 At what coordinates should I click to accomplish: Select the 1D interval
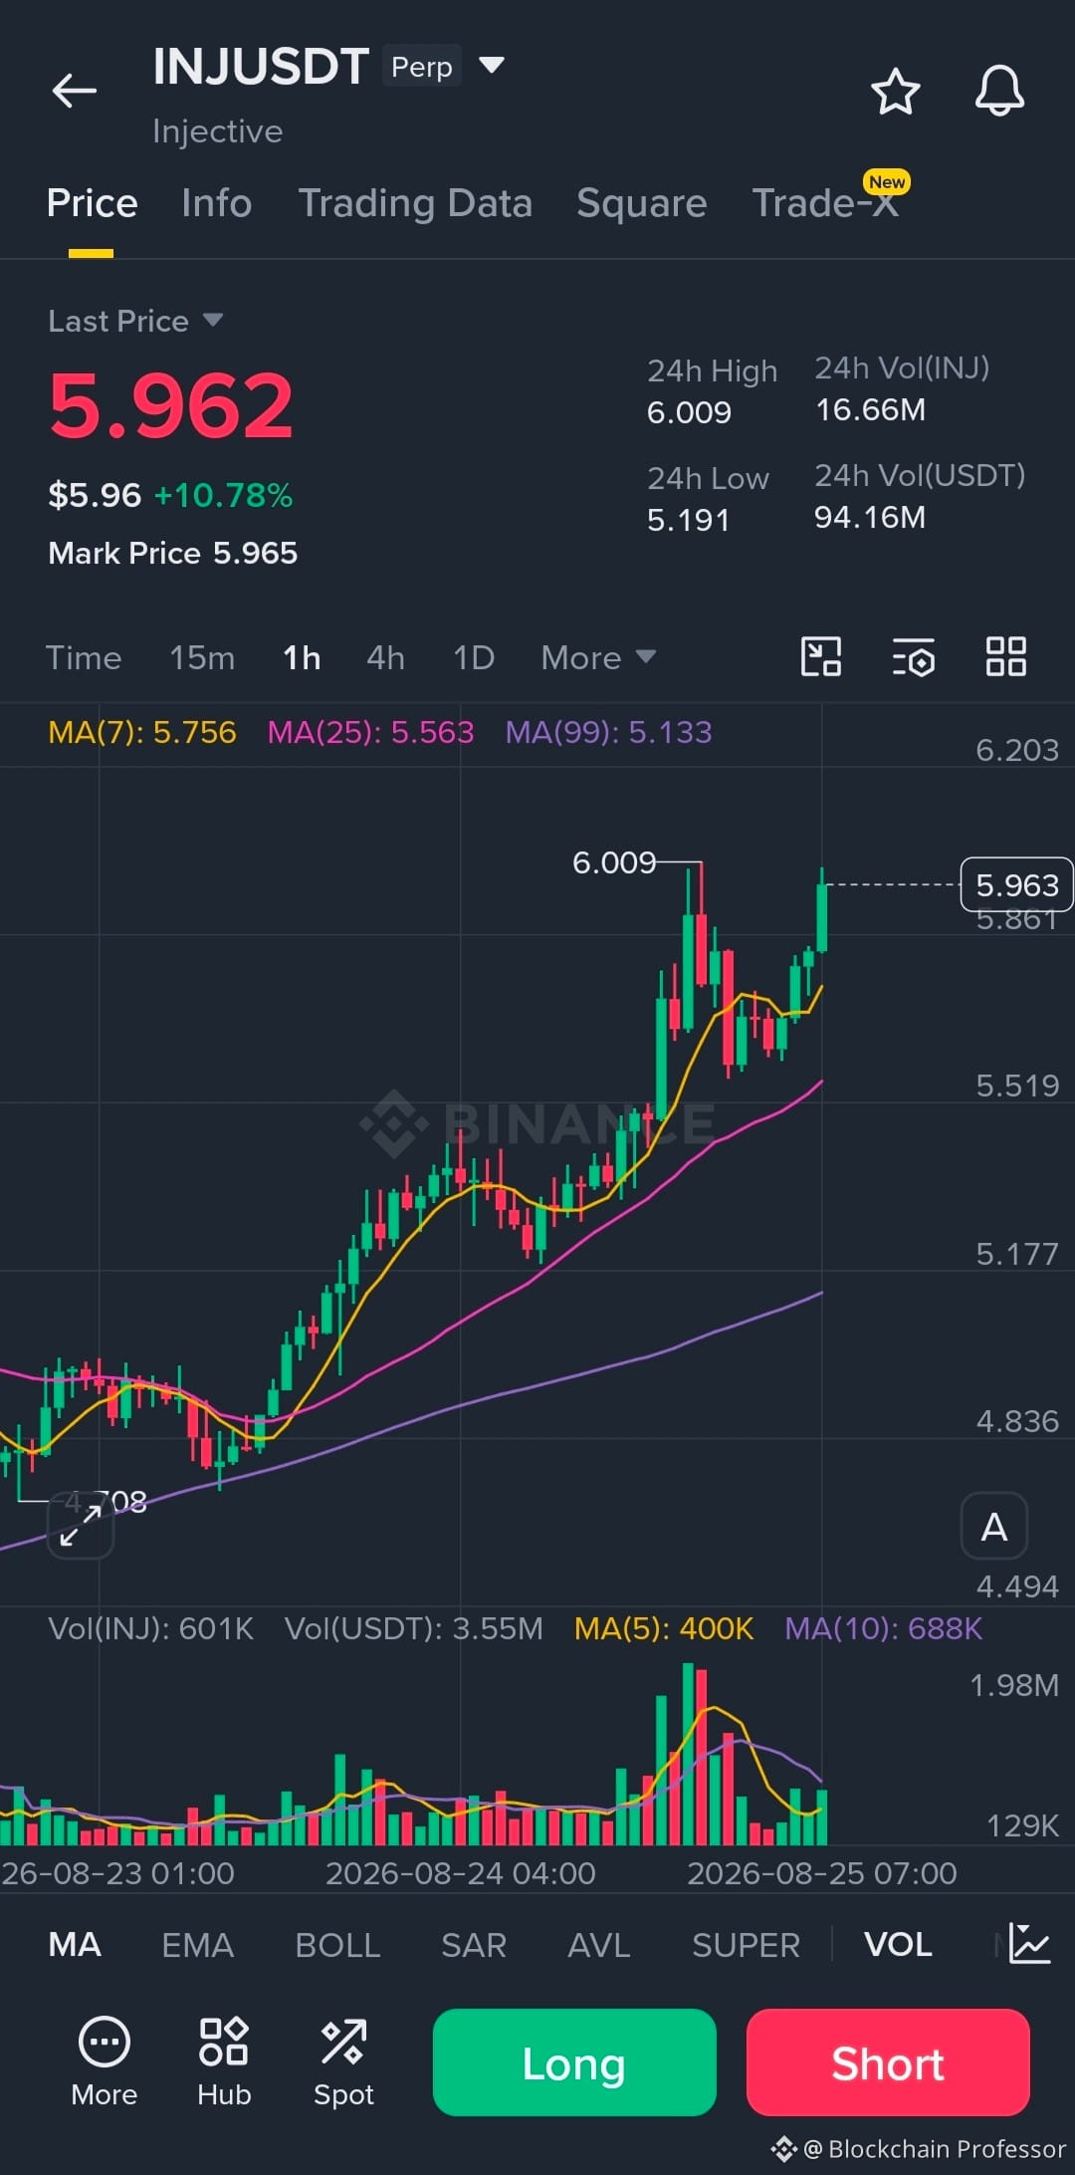coord(474,657)
